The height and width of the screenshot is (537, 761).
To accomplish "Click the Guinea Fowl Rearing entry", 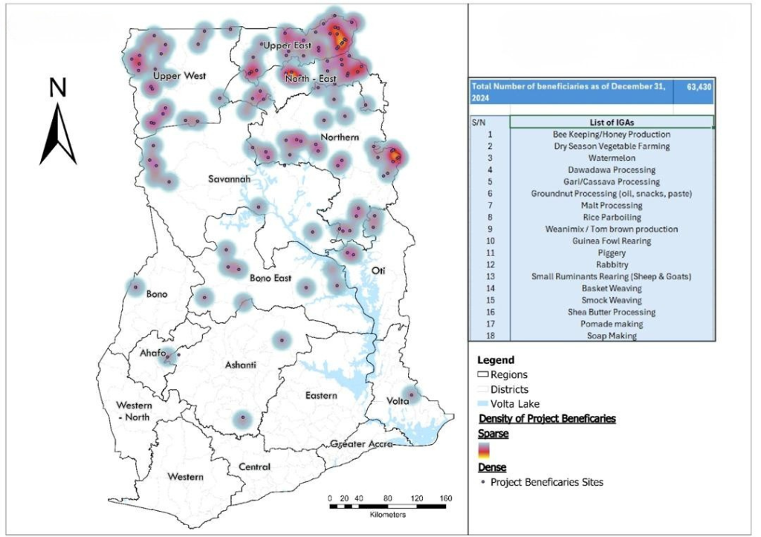I will [611, 241].
